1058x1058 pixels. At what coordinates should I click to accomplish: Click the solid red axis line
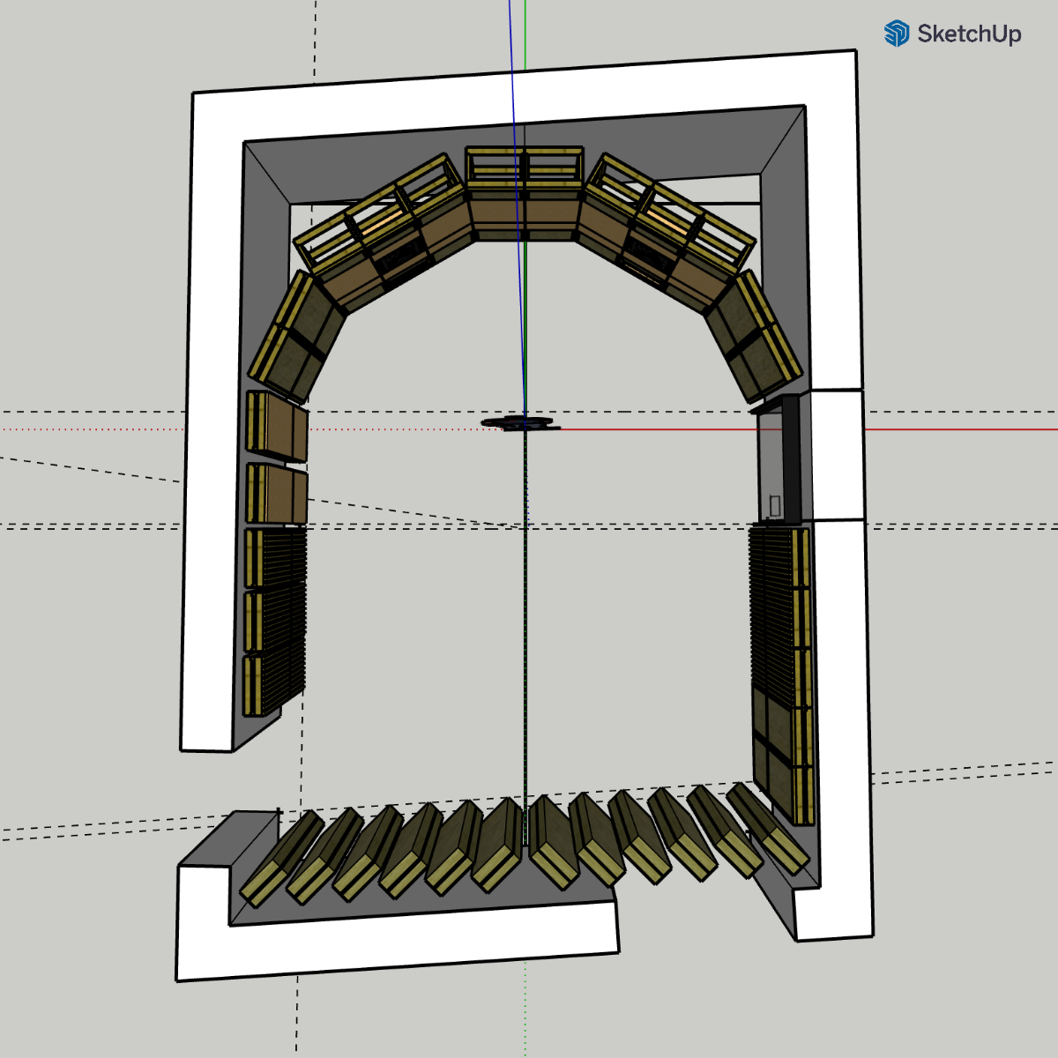coord(952,429)
